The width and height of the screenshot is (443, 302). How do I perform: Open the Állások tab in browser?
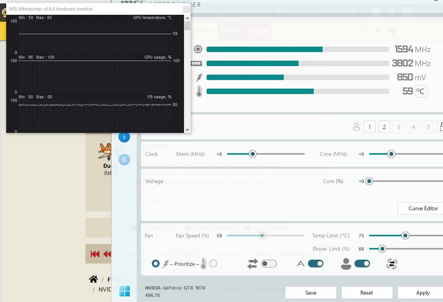coord(257,31)
